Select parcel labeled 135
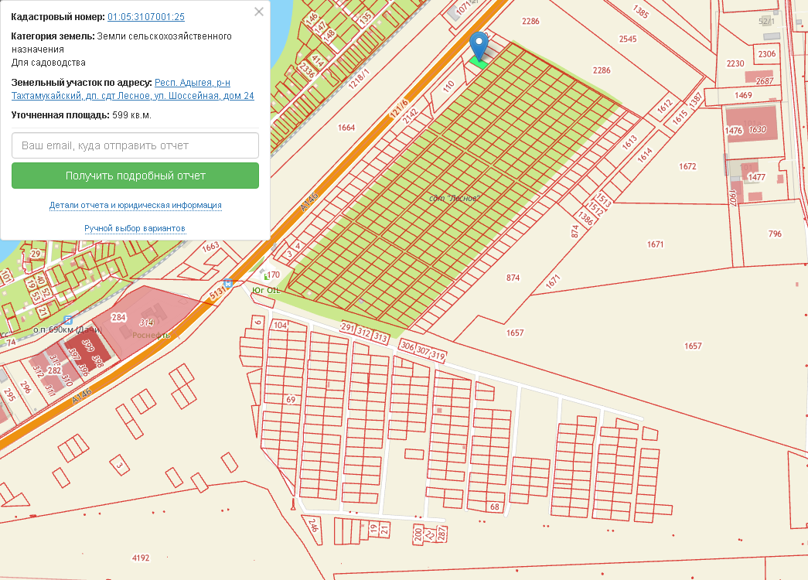Image resolution: width=808 pixels, height=580 pixels. [x=366, y=19]
